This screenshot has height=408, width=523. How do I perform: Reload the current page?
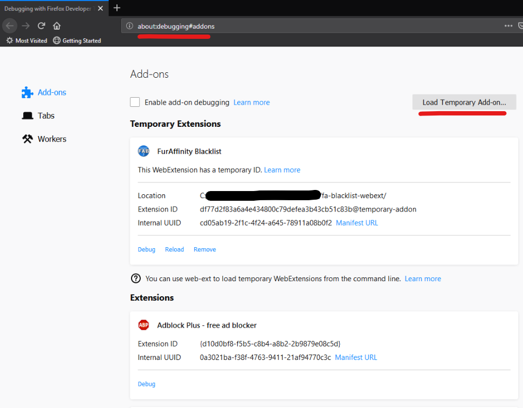pos(42,26)
